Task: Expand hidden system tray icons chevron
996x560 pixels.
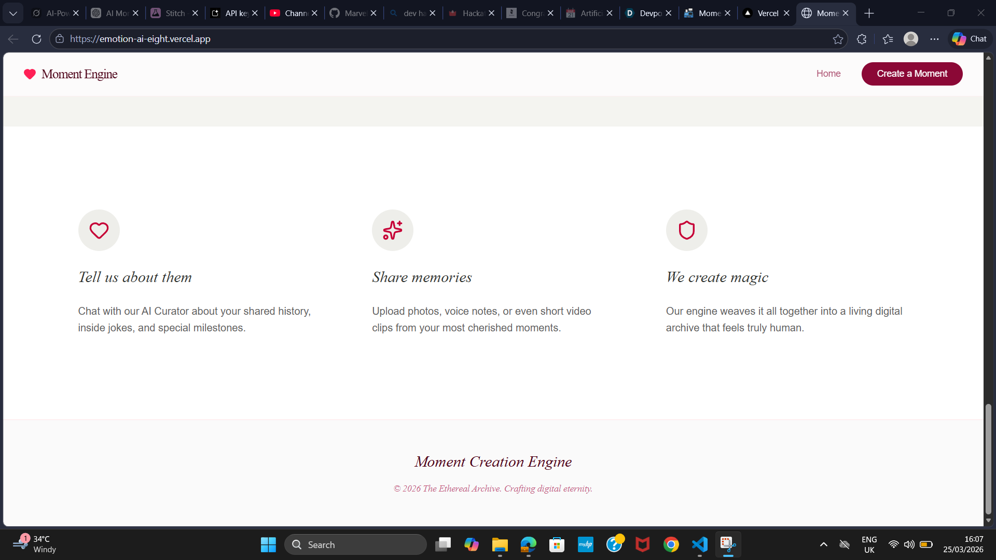Action: [823, 544]
